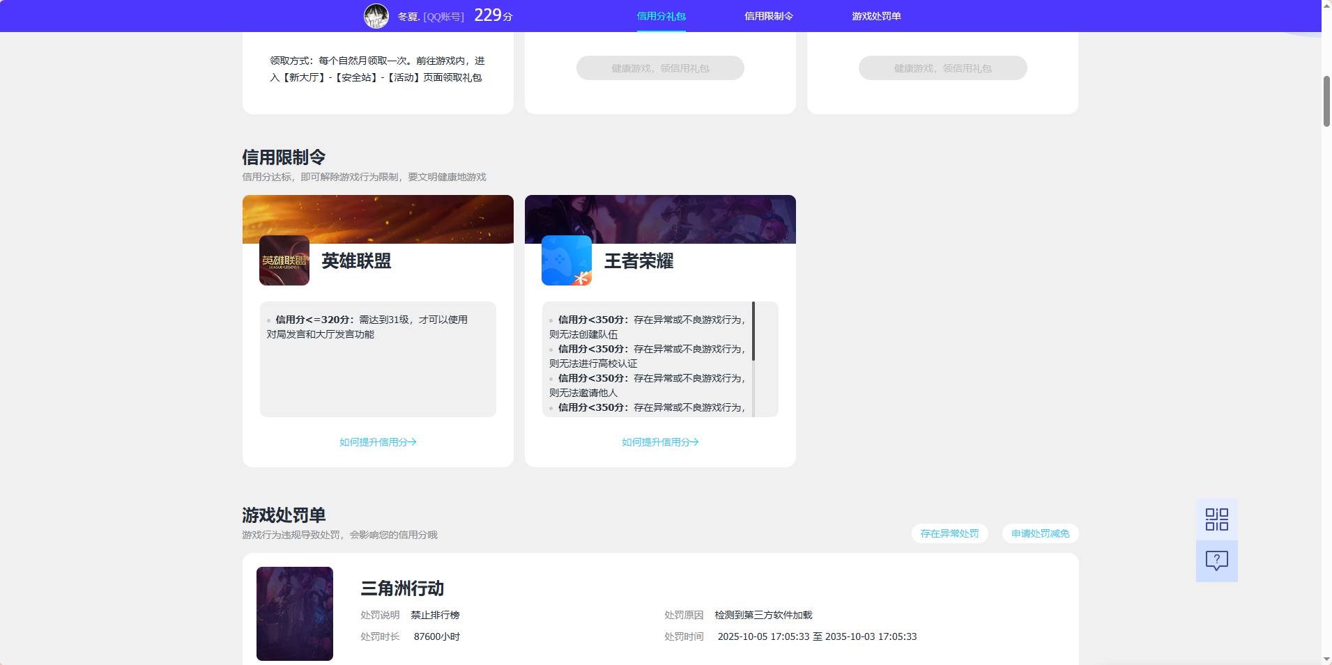
Task: Click the 申请处罚减免 button
Action: (x=1040, y=533)
